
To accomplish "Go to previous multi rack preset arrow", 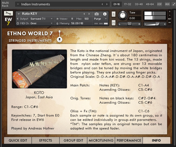I will [x=102, y=4].
